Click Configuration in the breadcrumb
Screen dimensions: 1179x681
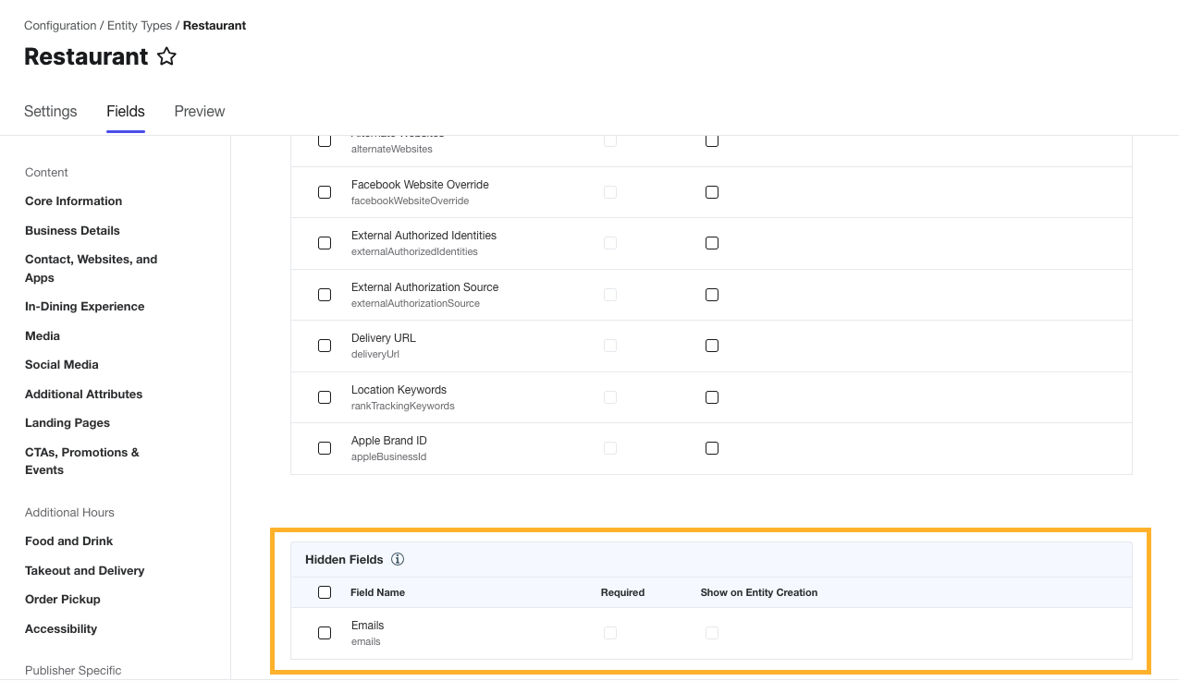click(x=60, y=26)
